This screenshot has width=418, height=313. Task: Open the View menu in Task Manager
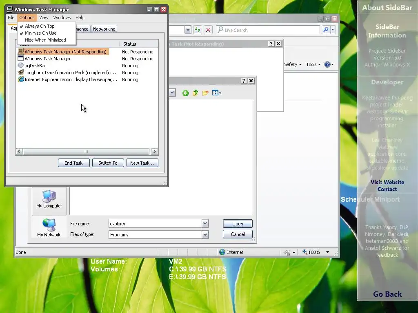pyautogui.click(x=44, y=18)
